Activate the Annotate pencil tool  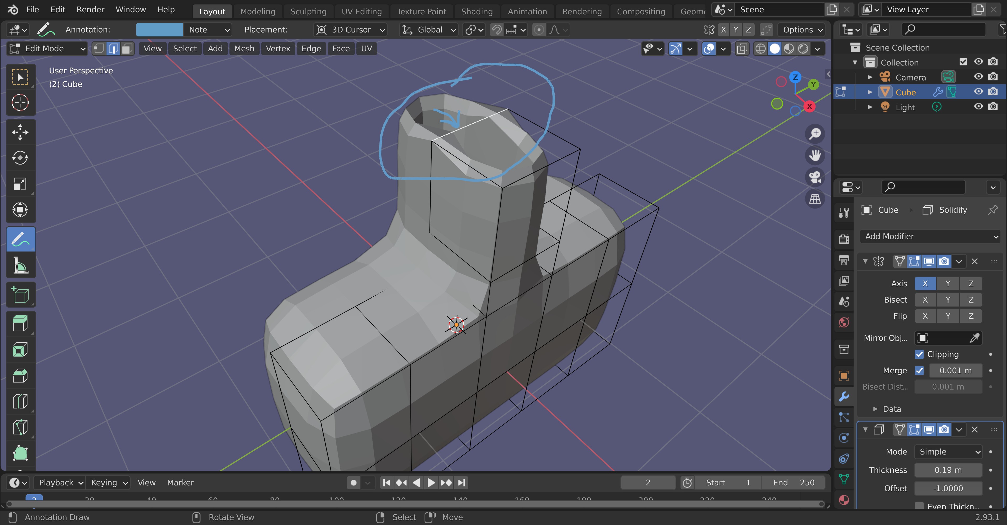tap(20, 239)
